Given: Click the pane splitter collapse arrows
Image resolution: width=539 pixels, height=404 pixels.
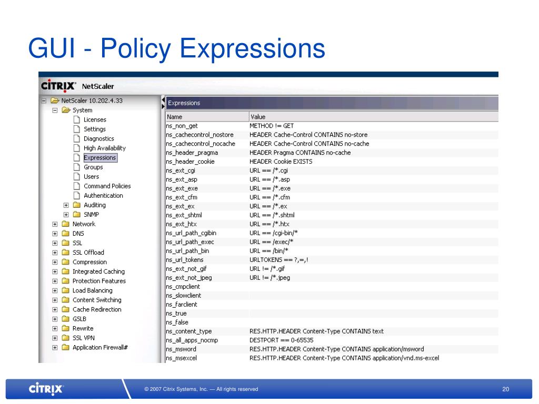Looking at the screenshot, I should click(x=163, y=103).
